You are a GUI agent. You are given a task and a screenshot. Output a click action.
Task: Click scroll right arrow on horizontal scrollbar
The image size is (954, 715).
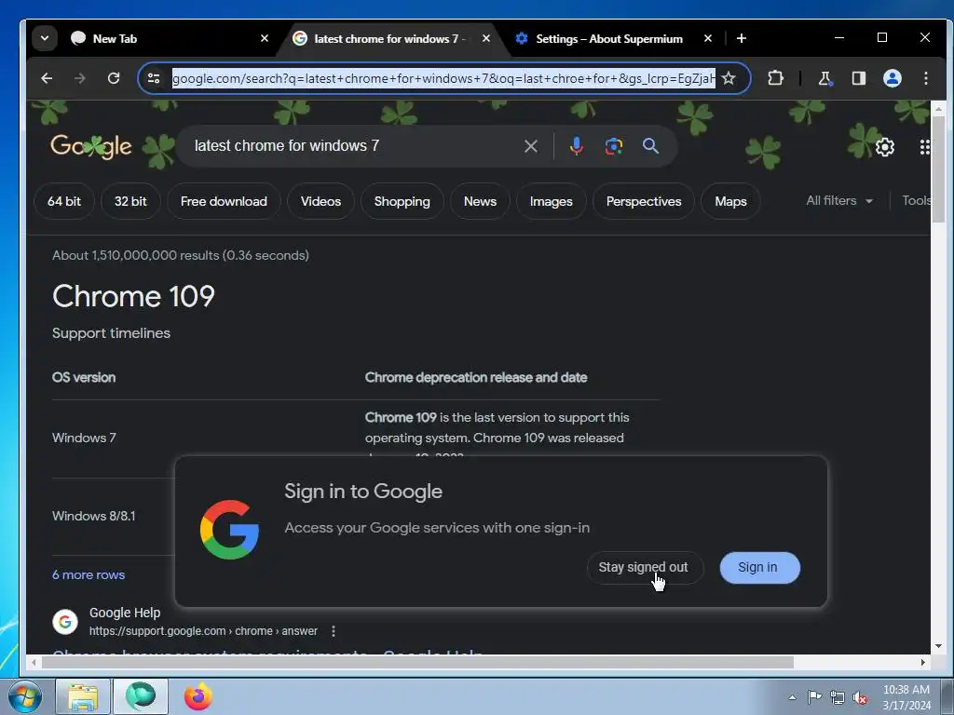(923, 662)
